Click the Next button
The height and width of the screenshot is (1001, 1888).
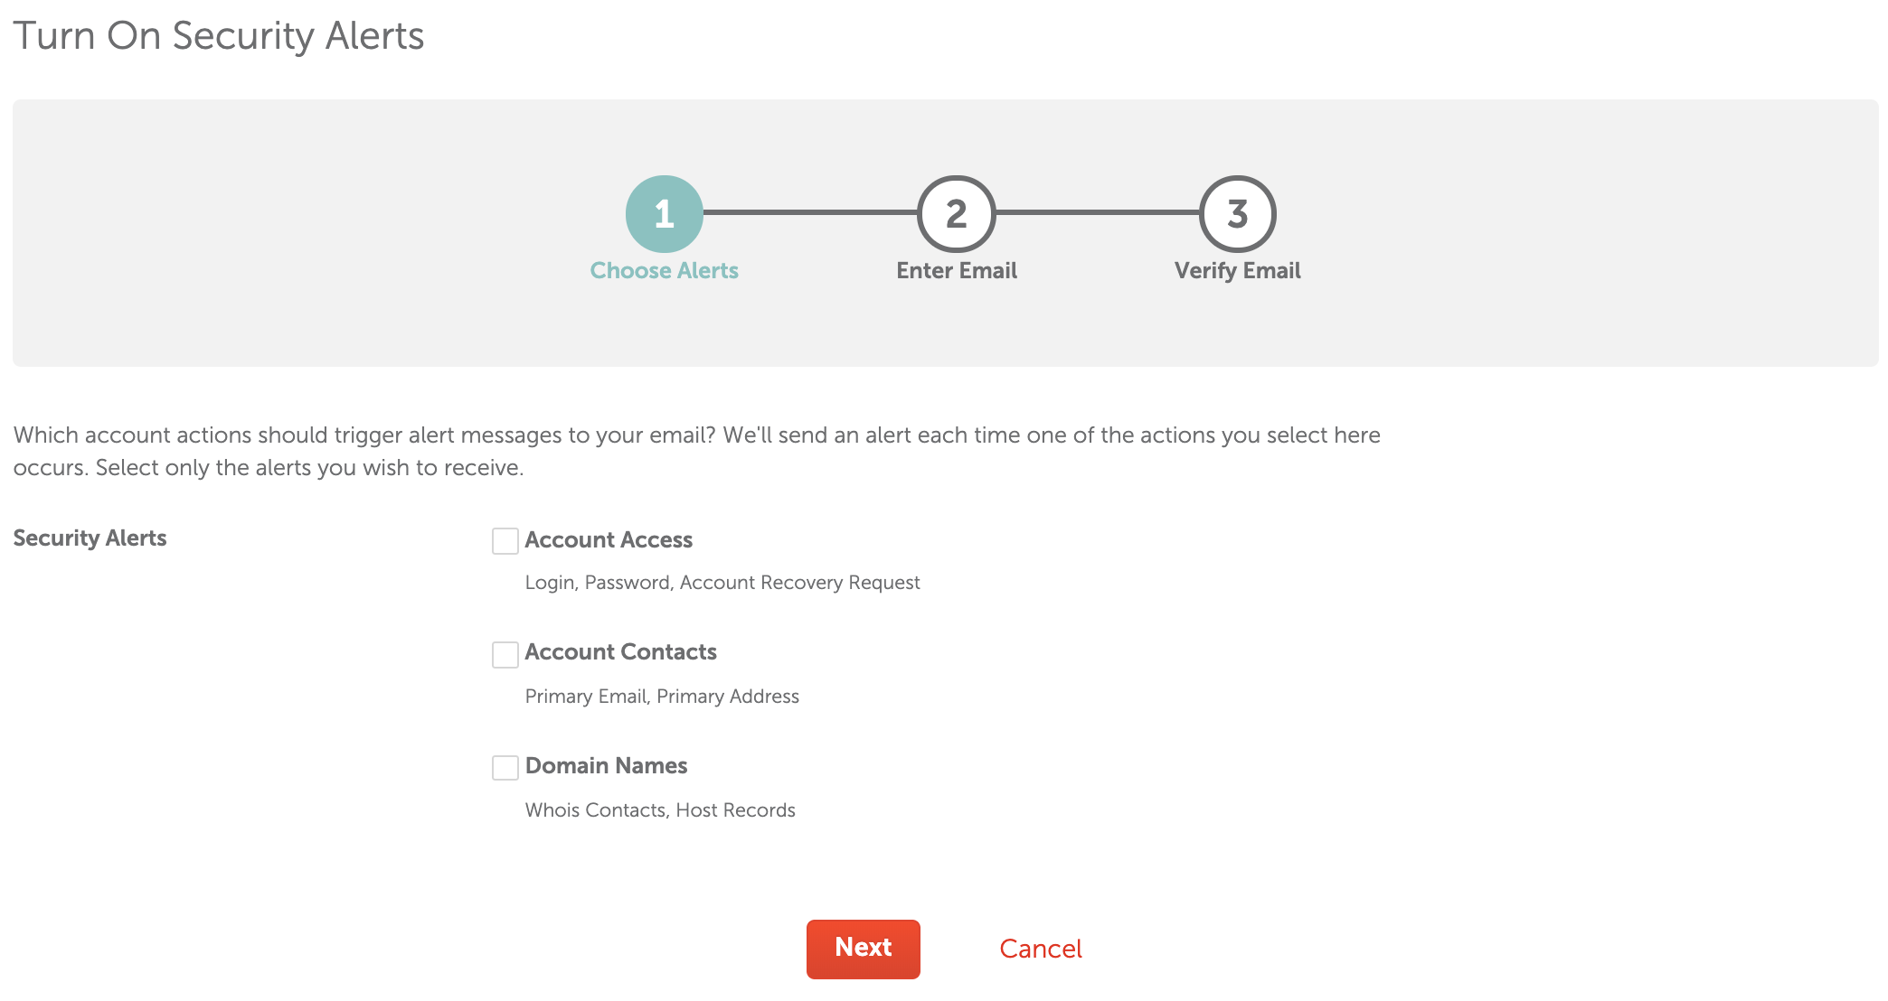[x=862, y=949]
